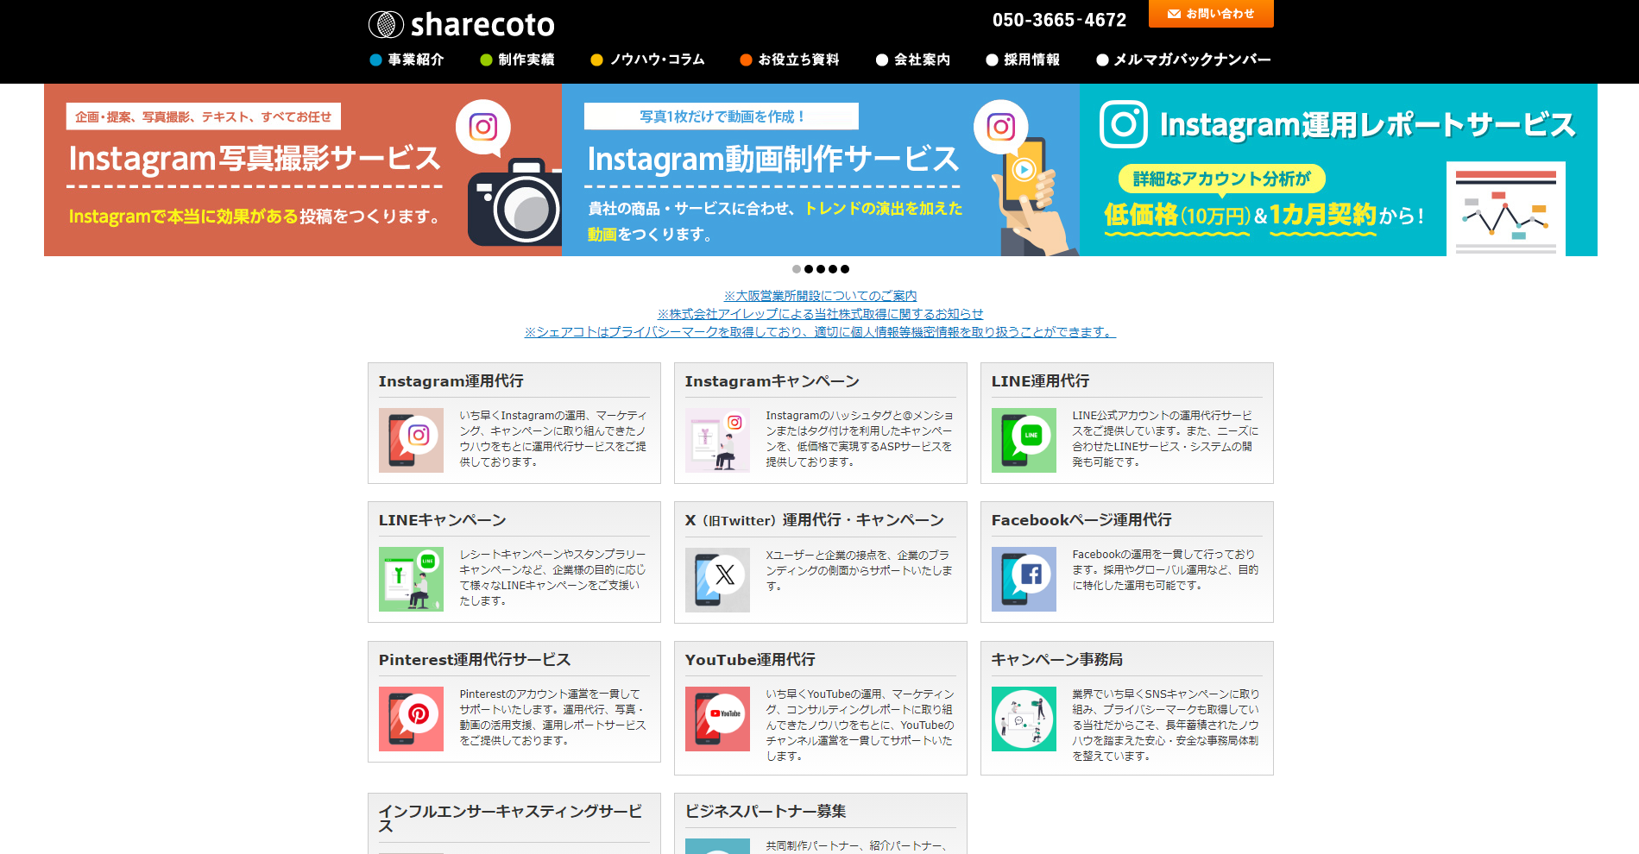Screen dimensions: 1639x854
Task: Open the インフルエンサーキャスティングサービス heading link
Action: pyautogui.click(x=511, y=818)
